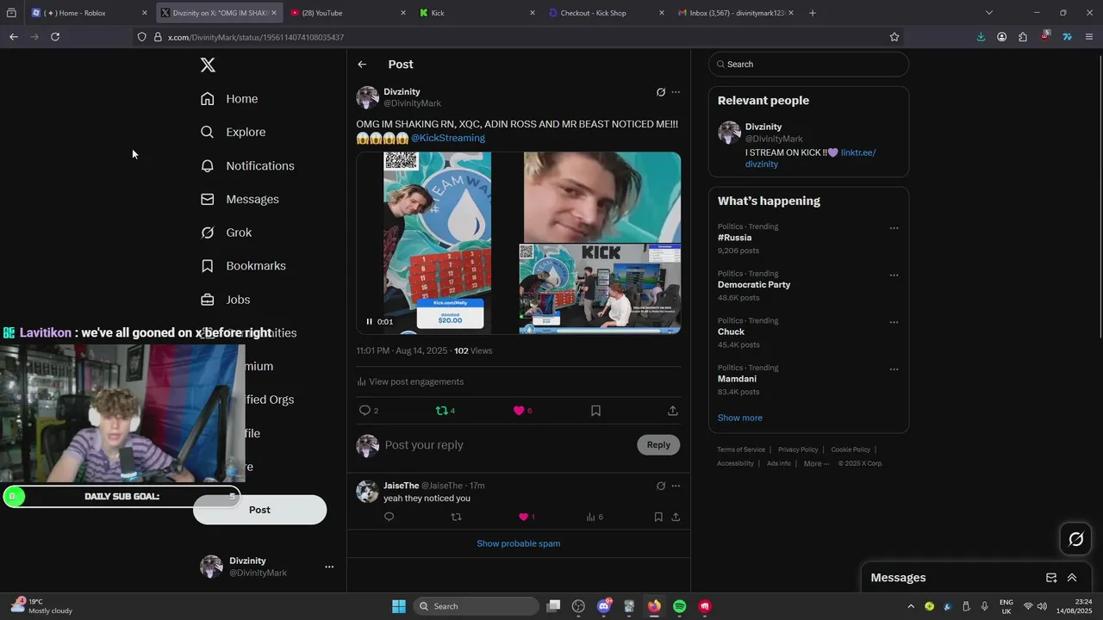Image resolution: width=1103 pixels, height=620 pixels.
Task: Open options for Mamdani trend
Action: (x=894, y=369)
